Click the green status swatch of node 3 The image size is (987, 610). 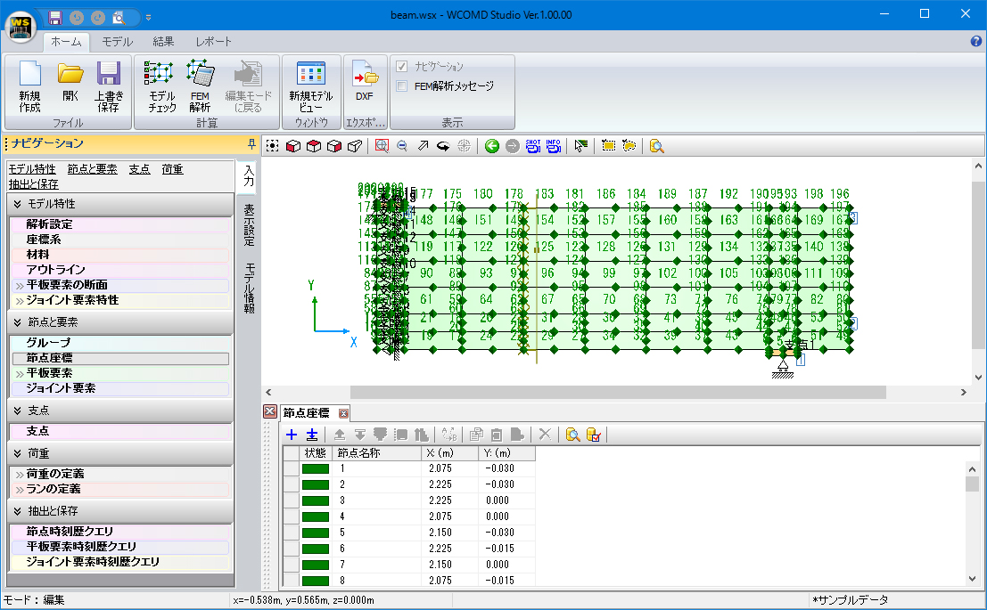[x=315, y=500]
